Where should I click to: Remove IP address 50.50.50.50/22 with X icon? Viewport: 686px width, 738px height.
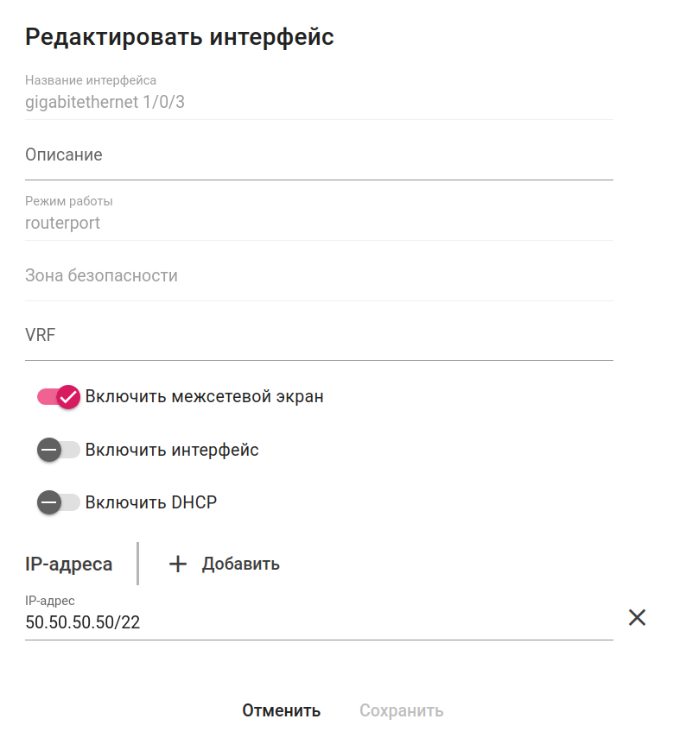pyautogui.click(x=637, y=617)
